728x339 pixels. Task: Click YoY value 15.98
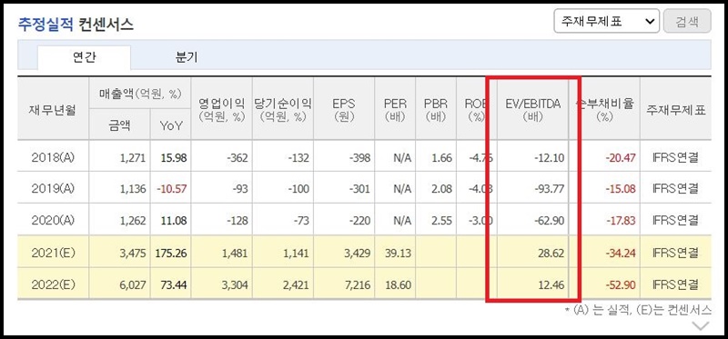174,157
